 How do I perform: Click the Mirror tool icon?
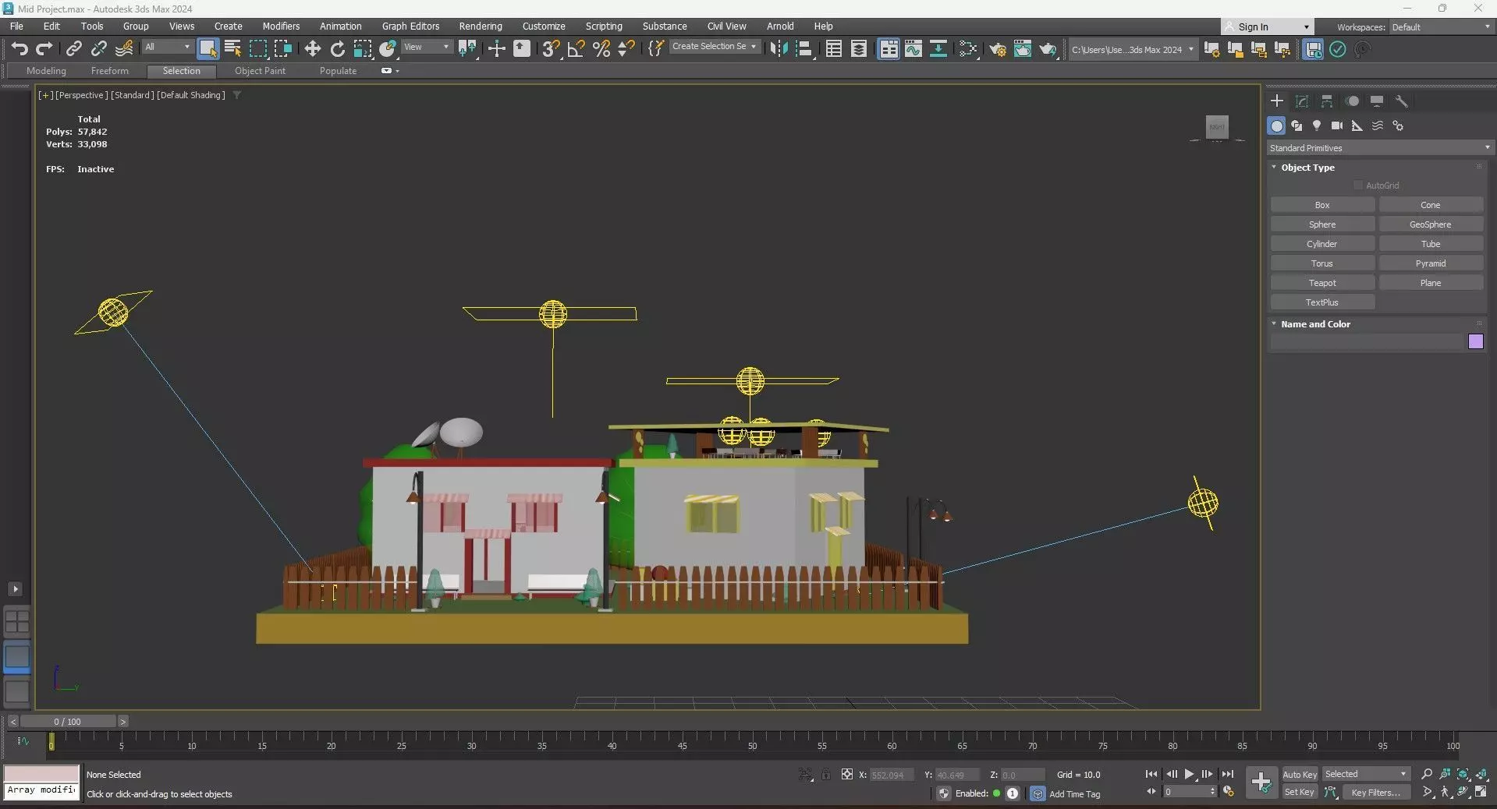pos(779,49)
